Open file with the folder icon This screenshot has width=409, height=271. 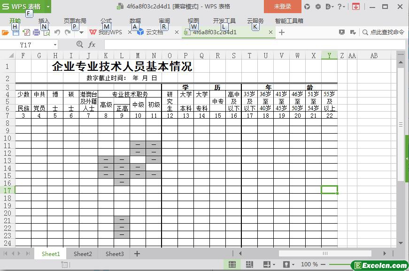click(x=5, y=32)
